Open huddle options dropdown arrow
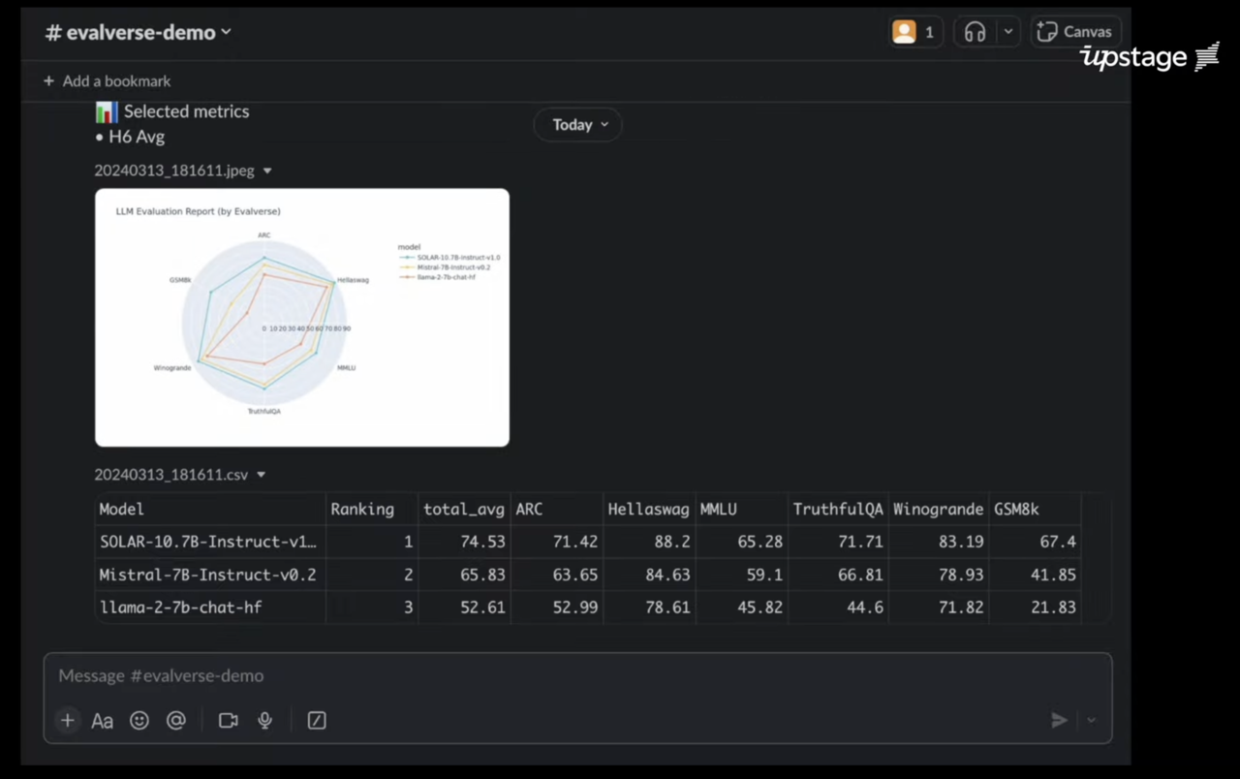 1007,32
